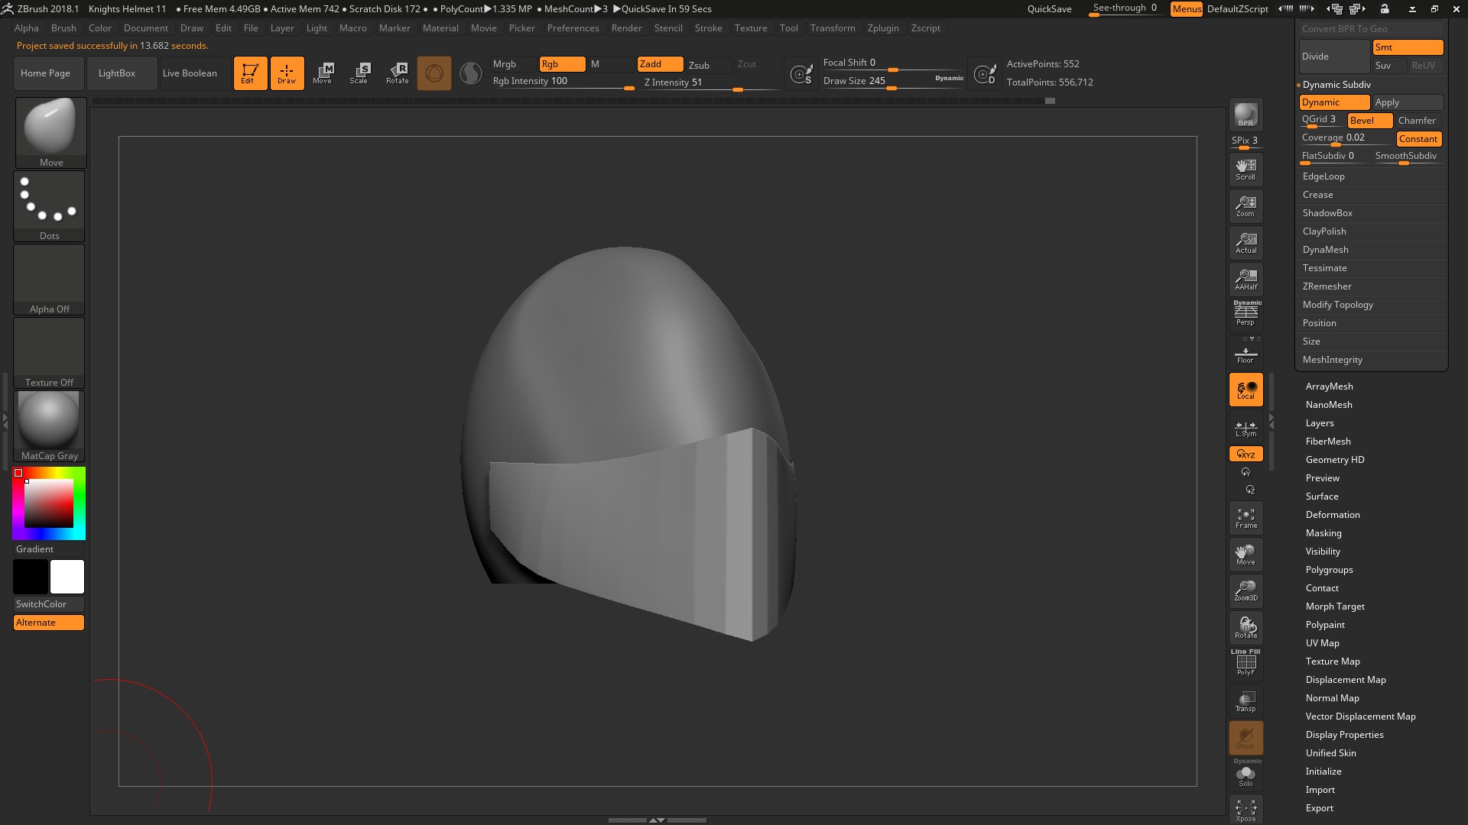1468x825 pixels.
Task: Open the Render menu
Action: pos(626,28)
